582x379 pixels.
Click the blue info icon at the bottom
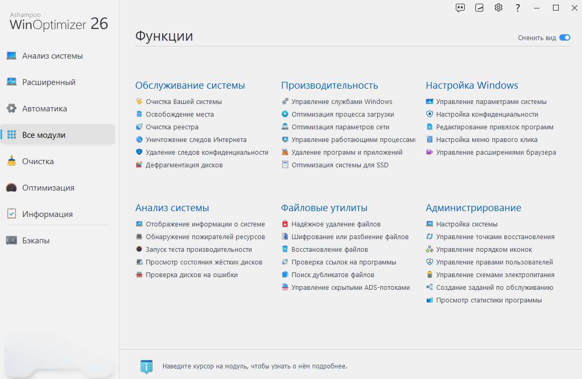click(x=147, y=366)
